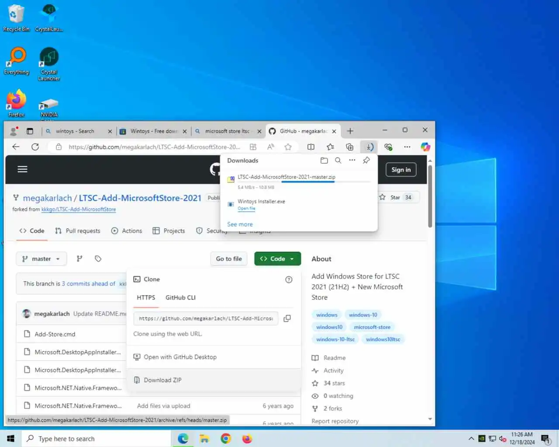This screenshot has width=559, height=447.
Task: Toggle the Downloads toolbar button
Action: coord(369,147)
